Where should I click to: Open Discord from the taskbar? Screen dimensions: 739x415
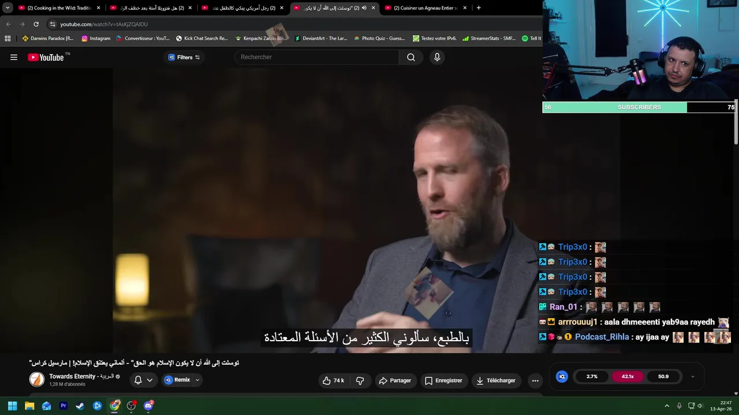tap(148, 406)
